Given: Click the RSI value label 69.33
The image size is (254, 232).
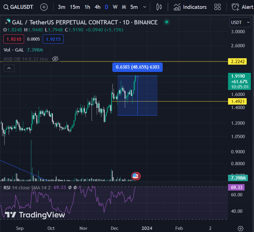Looking at the screenshot, I should tap(236, 187).
